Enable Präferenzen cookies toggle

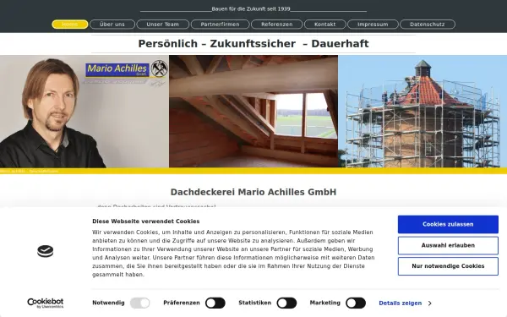pos(215,303)
